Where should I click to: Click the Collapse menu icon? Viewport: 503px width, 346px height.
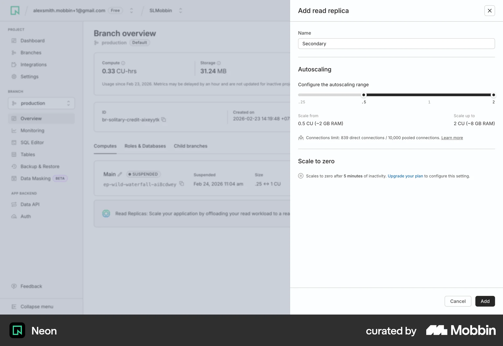pyautogui.click(x=14, y=307)
